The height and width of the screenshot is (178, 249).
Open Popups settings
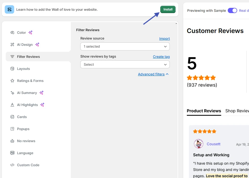23,129
